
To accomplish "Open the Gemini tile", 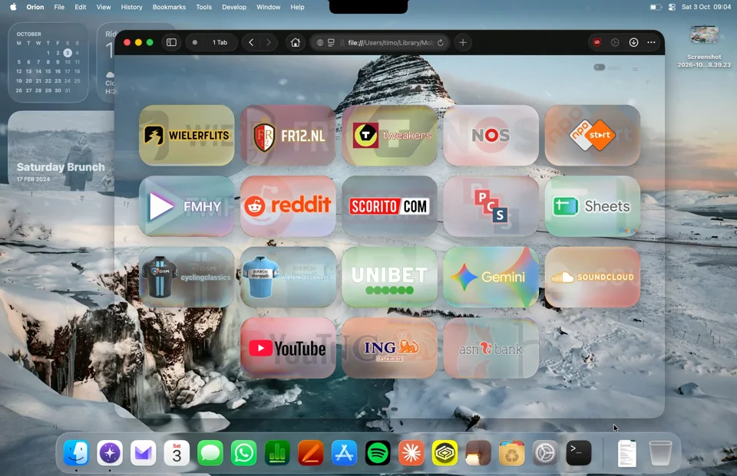I will point(491,277).
